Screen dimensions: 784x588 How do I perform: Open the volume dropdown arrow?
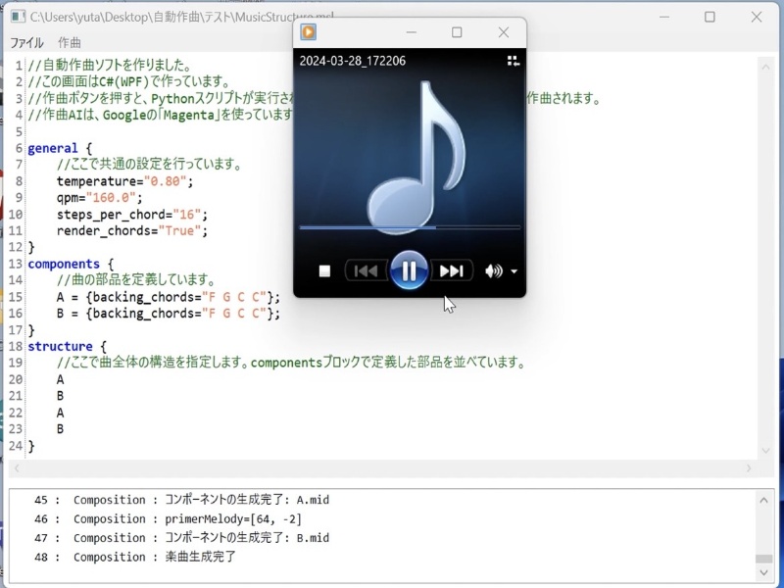click(514, 271)
